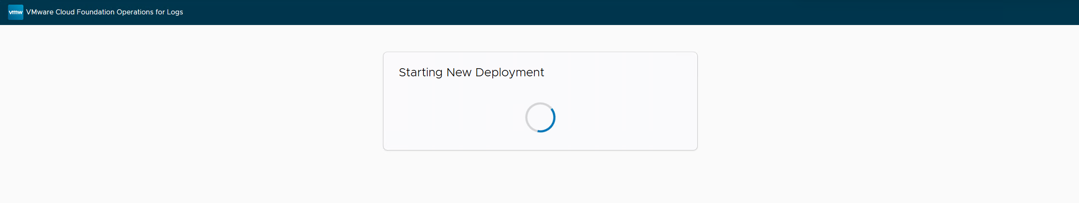
Task: Click the circular loading spinner
Action: coord(540,117)
